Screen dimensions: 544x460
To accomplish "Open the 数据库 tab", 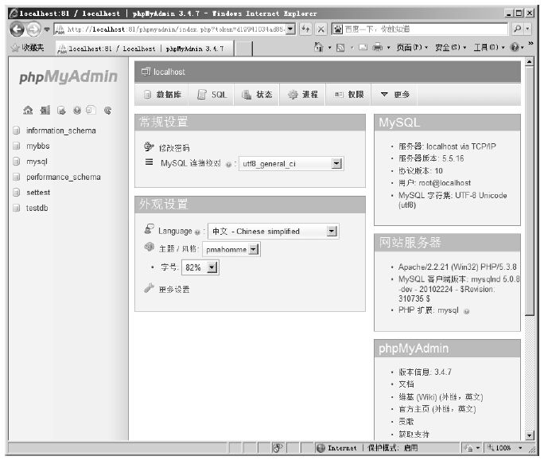I will pos(162,94).
